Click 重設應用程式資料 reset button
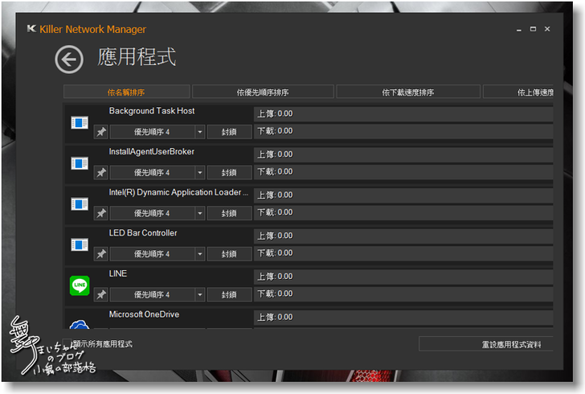The image size is (585, 394). tap(485, 344)
